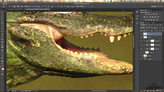
Task: Hide Layer 0 visibility eye
Action: (x=141, y=59)
